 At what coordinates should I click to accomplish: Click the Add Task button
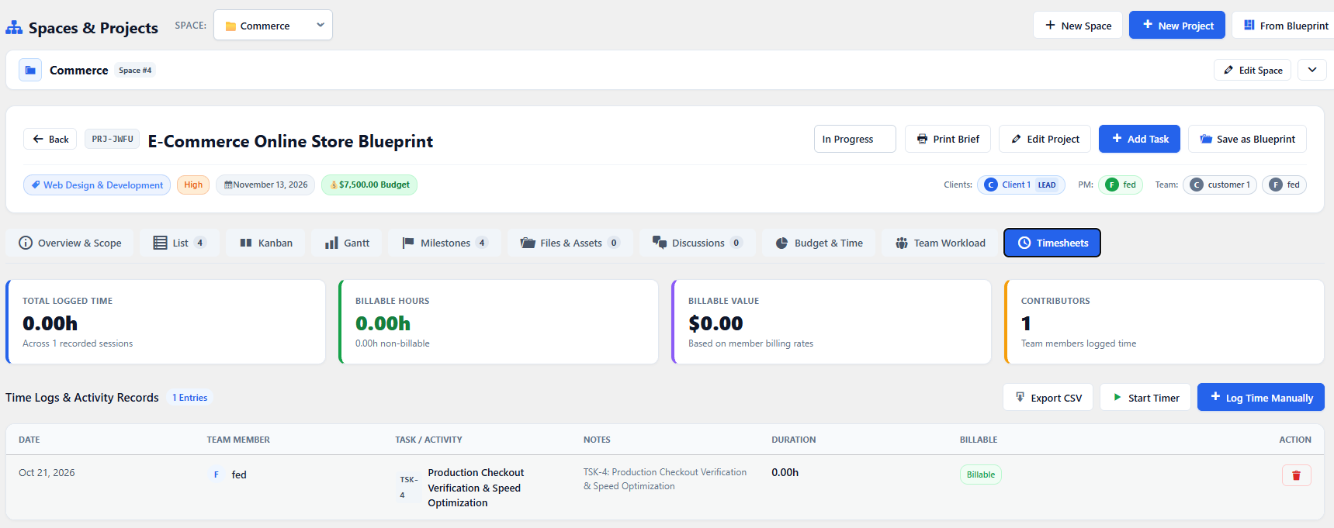tap(1139, 139)
